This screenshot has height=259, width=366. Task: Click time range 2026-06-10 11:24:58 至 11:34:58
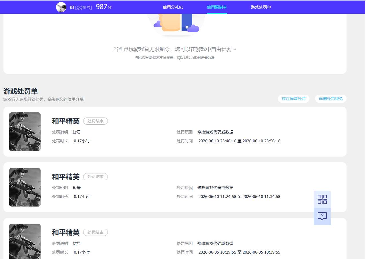point(239,197)
